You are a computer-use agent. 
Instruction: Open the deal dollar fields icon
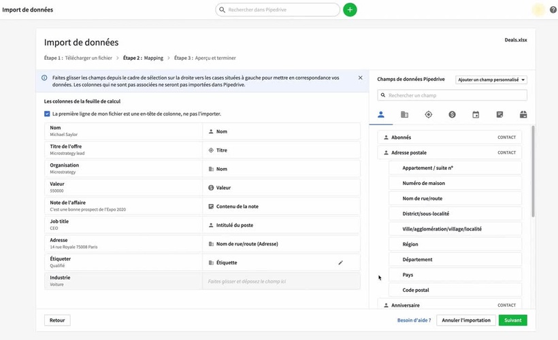(452, 114)
